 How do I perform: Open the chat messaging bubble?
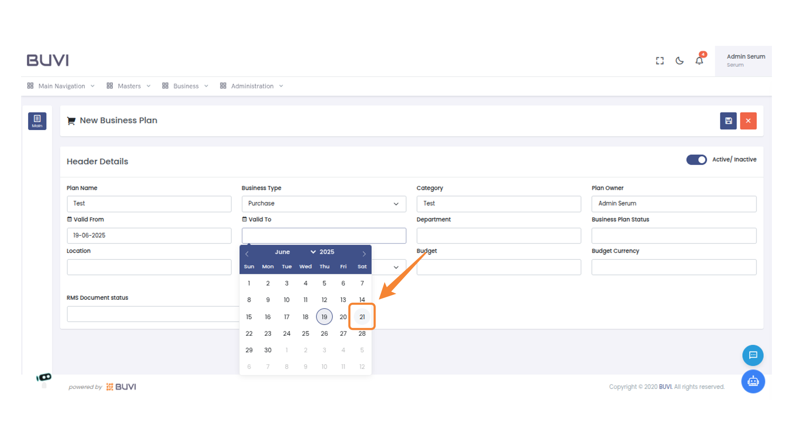pyautogui.click(x=753, y=355)
